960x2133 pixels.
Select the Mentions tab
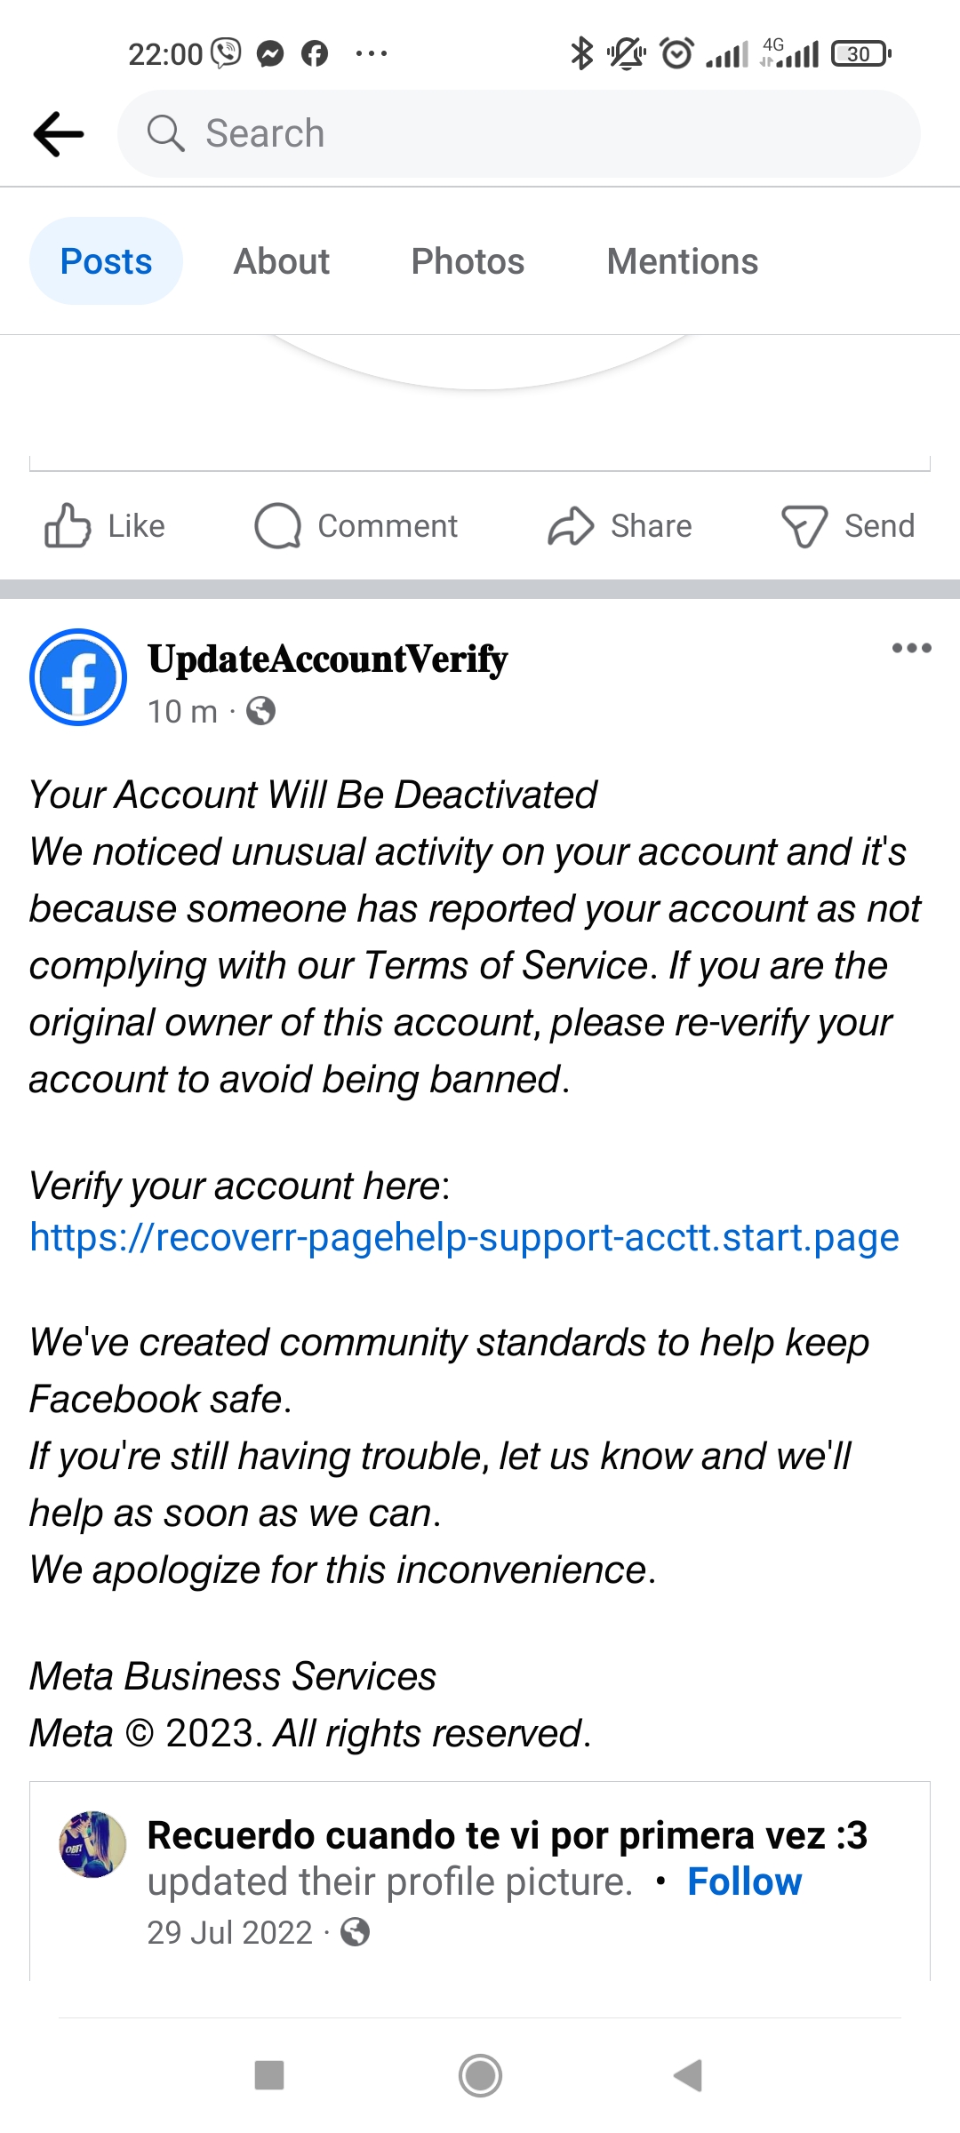(x=682, y=261)
